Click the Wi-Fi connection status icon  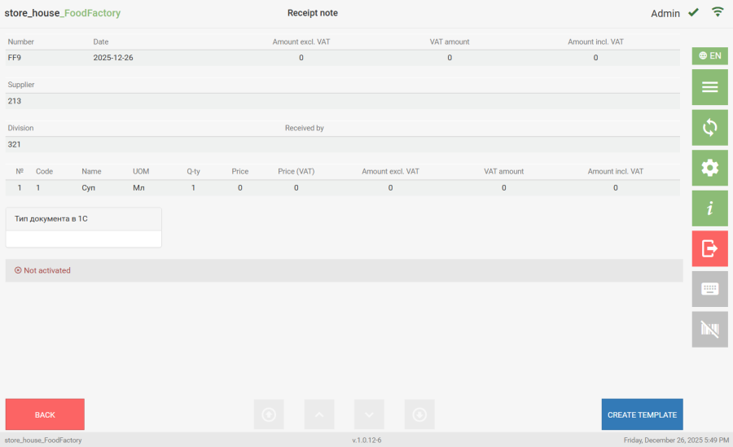(718, 12)
